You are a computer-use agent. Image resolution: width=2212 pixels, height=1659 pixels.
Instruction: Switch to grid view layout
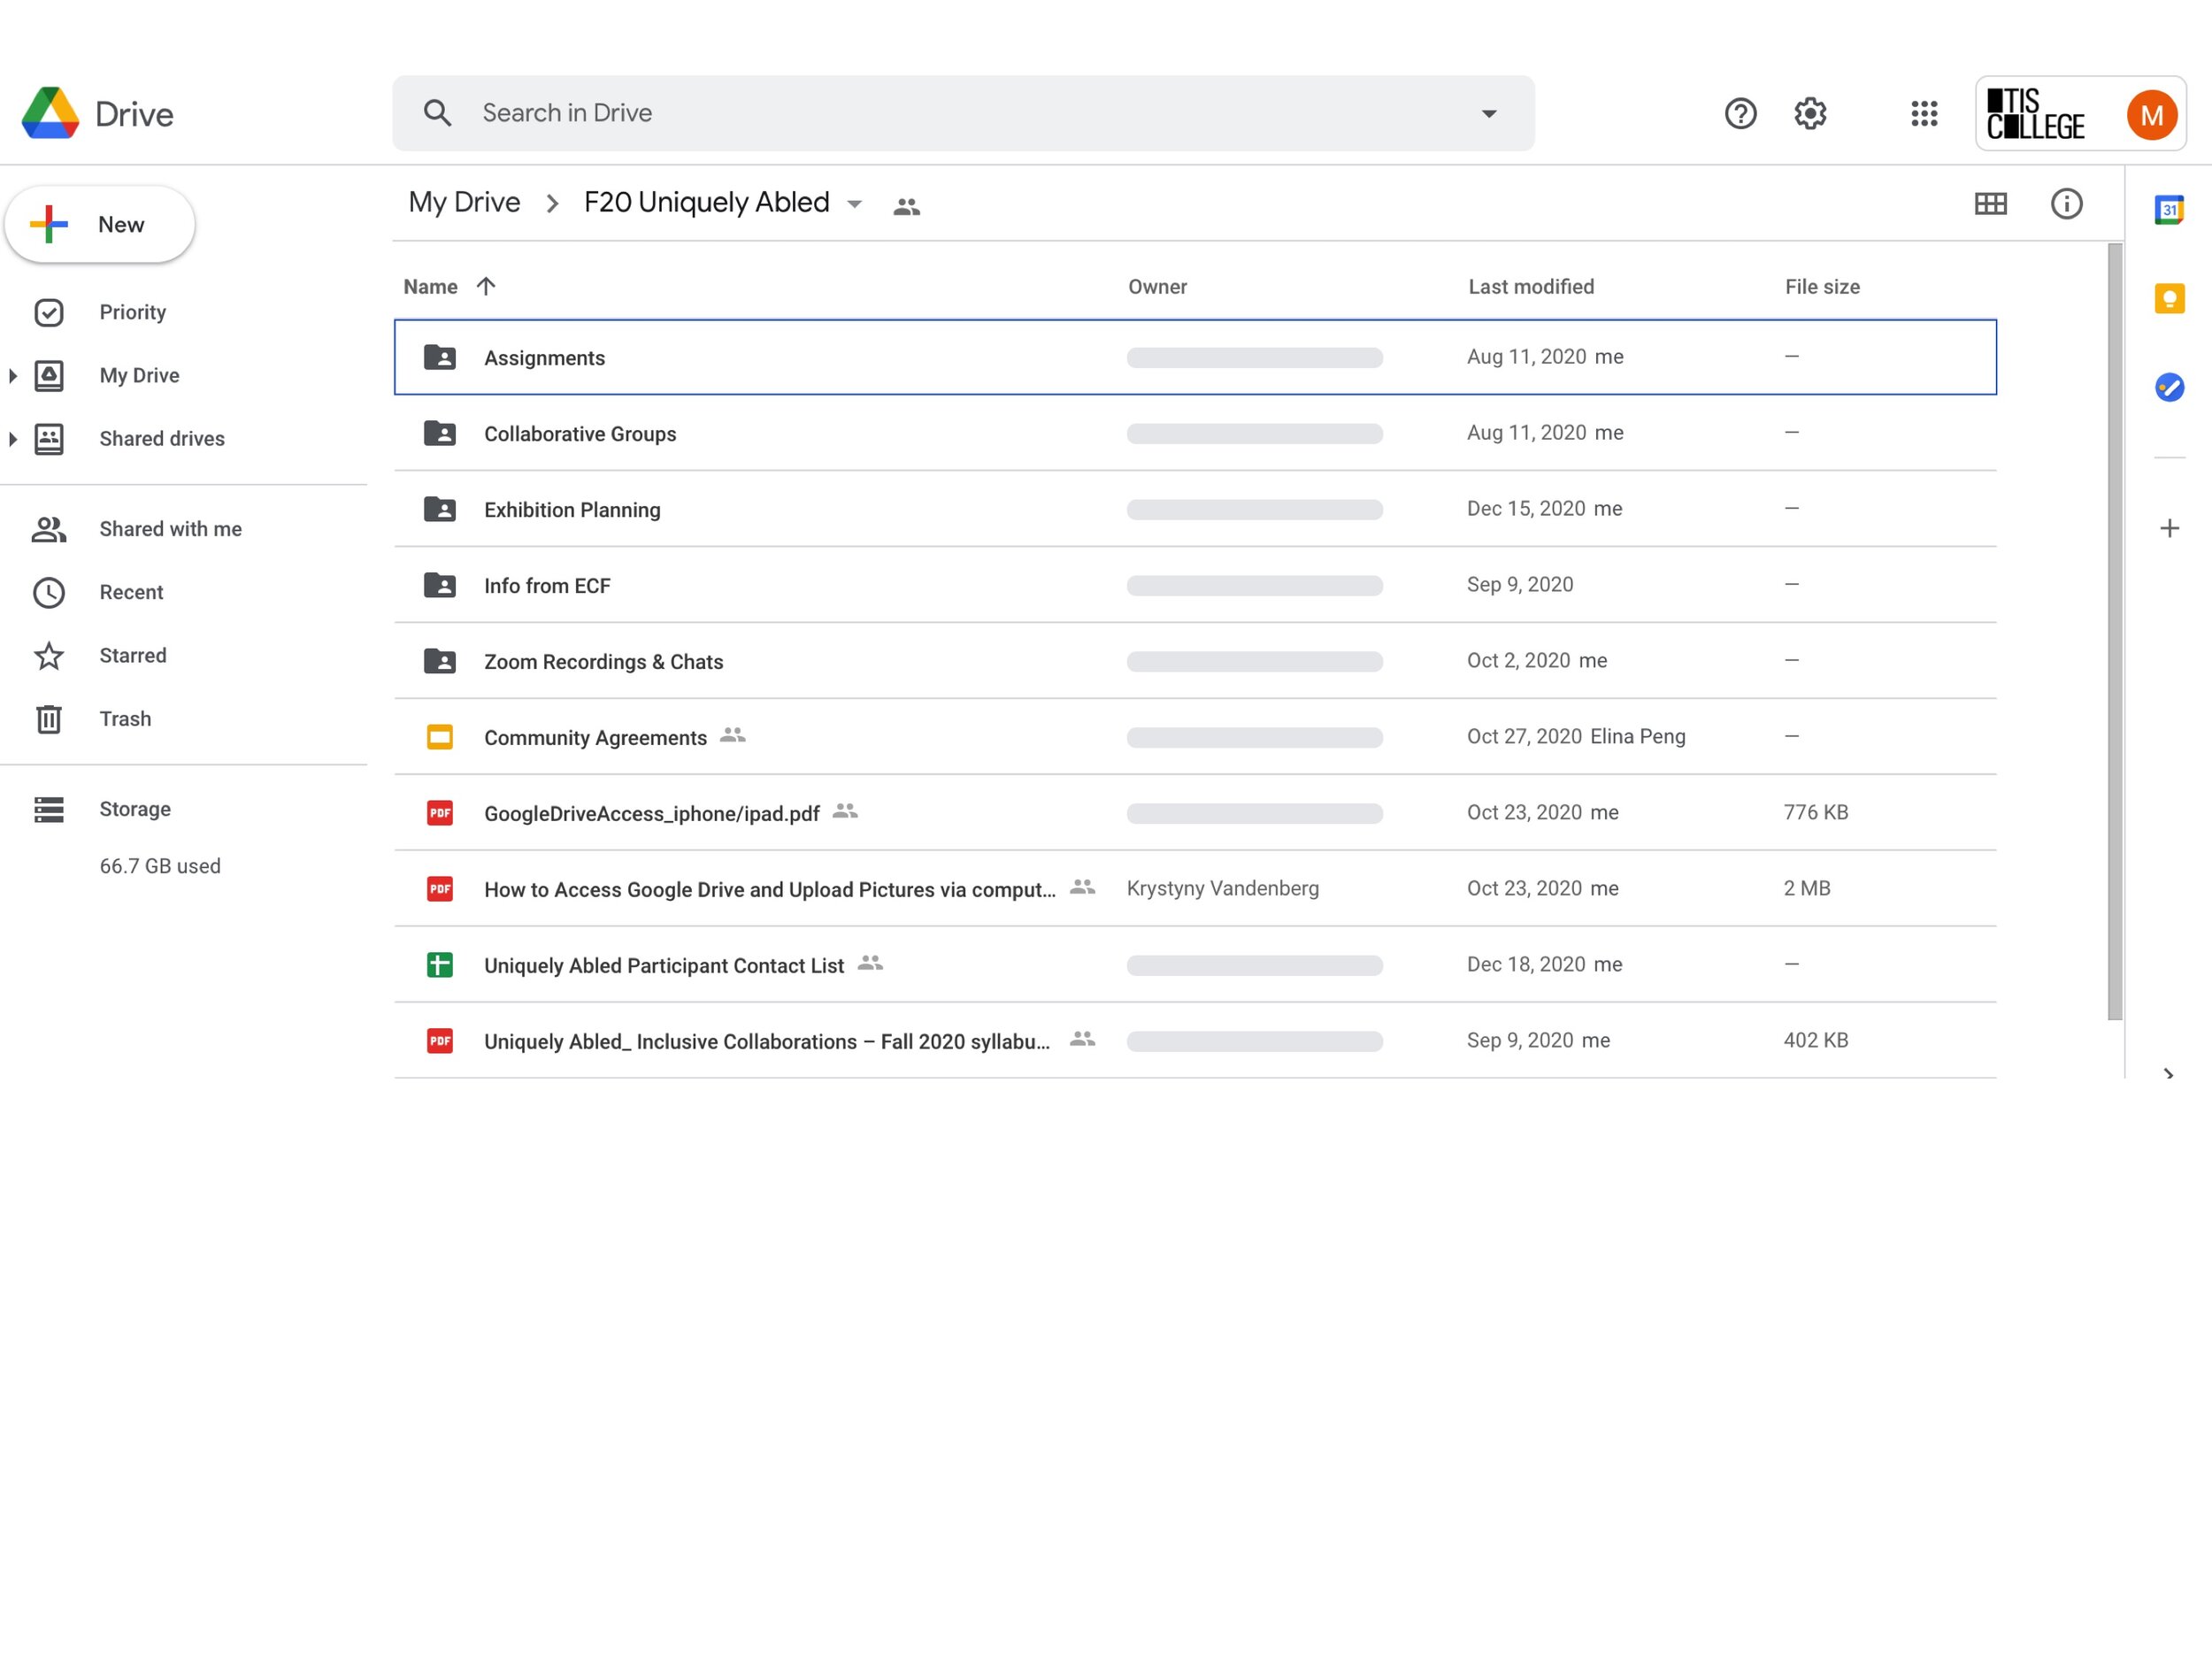point(1990,203)
